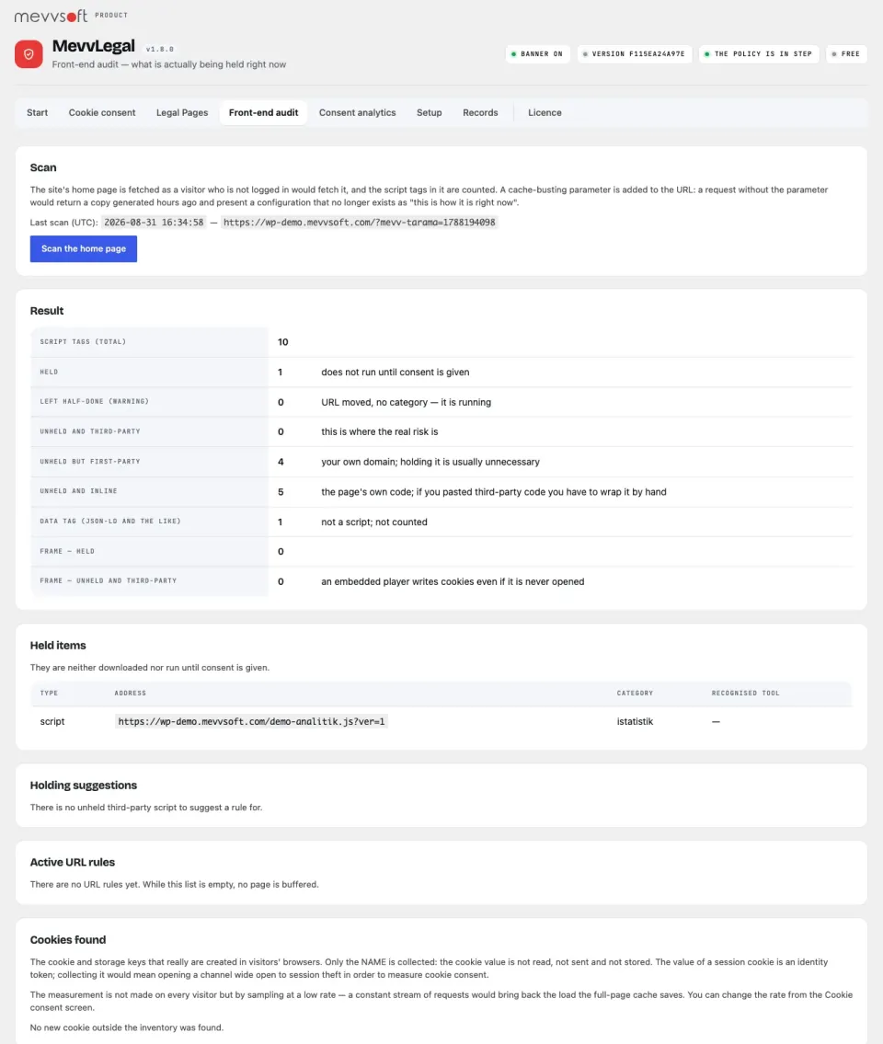Open the Cookie consent tab
883x1044 pixels.
(x=102, y=112)
